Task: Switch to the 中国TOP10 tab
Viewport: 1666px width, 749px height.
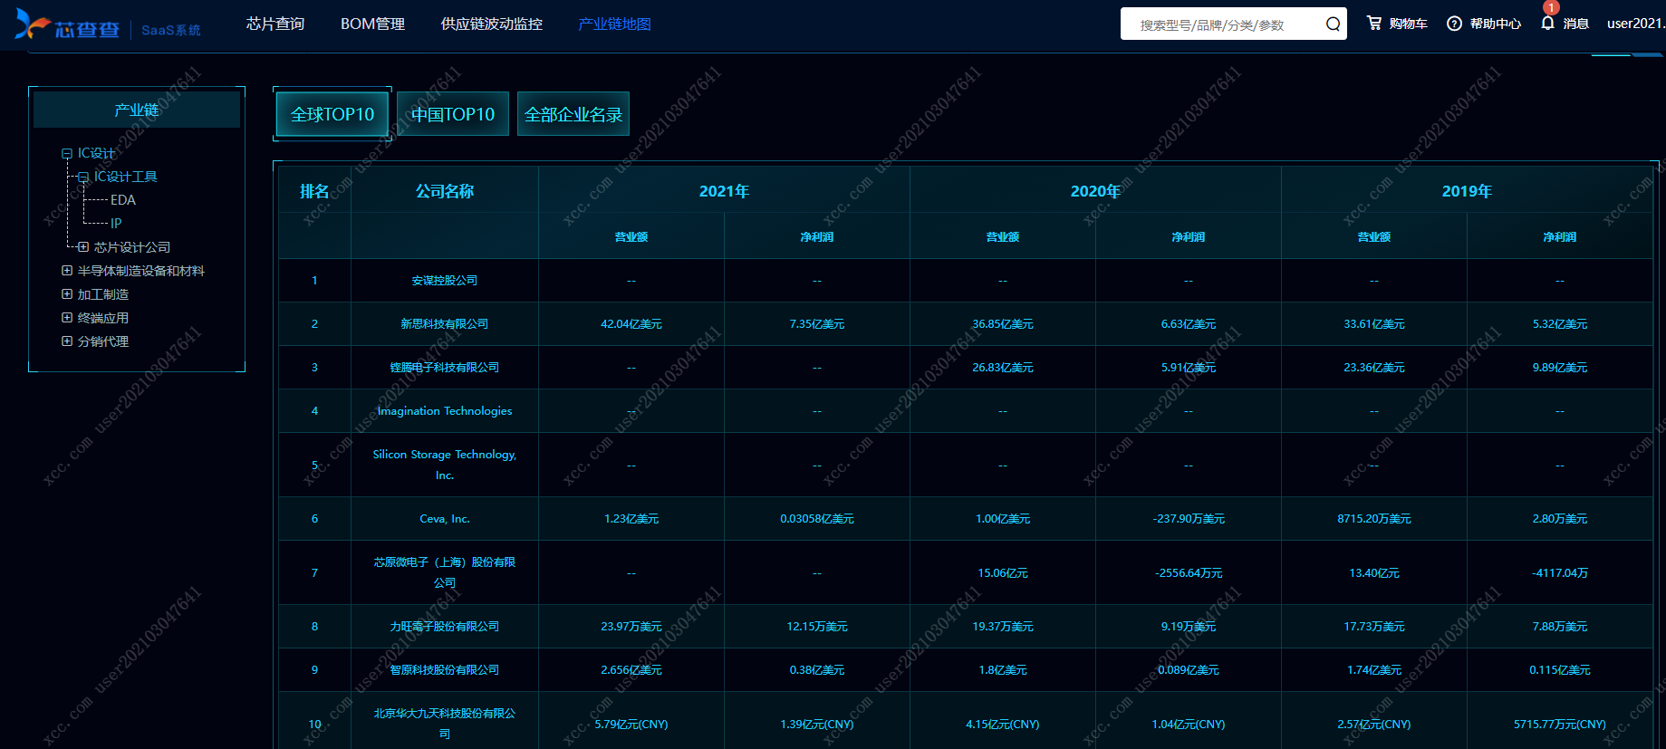Action: point(453,114)
